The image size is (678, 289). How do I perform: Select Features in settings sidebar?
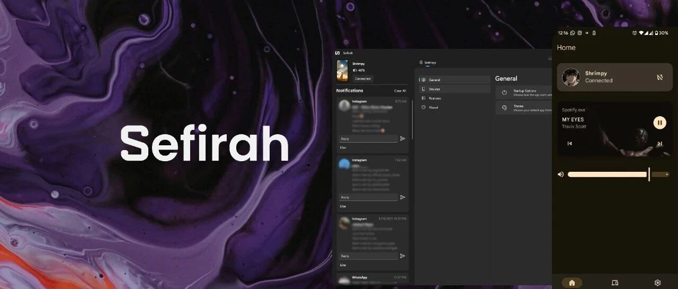pos(455,98)
